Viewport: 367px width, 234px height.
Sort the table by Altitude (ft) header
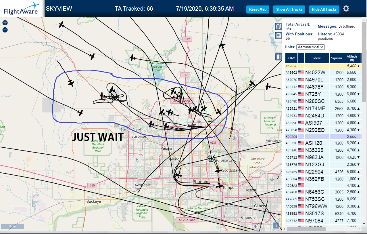pyautogui.click(x=352, y=58)
